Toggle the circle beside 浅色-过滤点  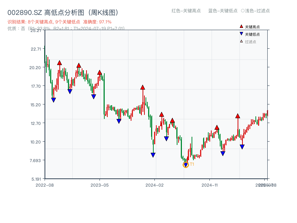[x=243, y=11]
